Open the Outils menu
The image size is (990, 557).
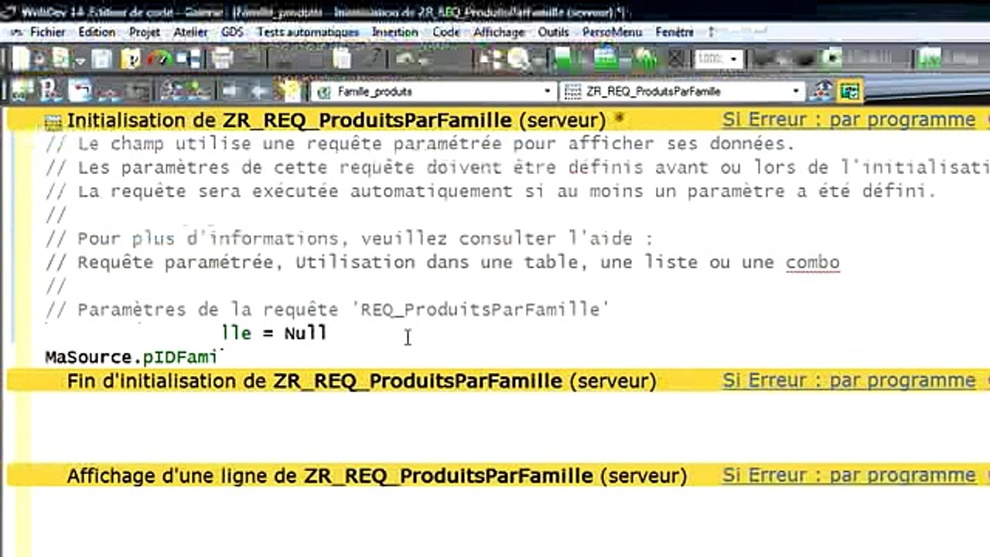point(553,32)
